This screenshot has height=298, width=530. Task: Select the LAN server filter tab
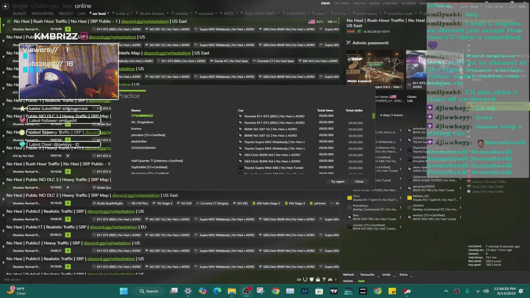coord(82,14)
